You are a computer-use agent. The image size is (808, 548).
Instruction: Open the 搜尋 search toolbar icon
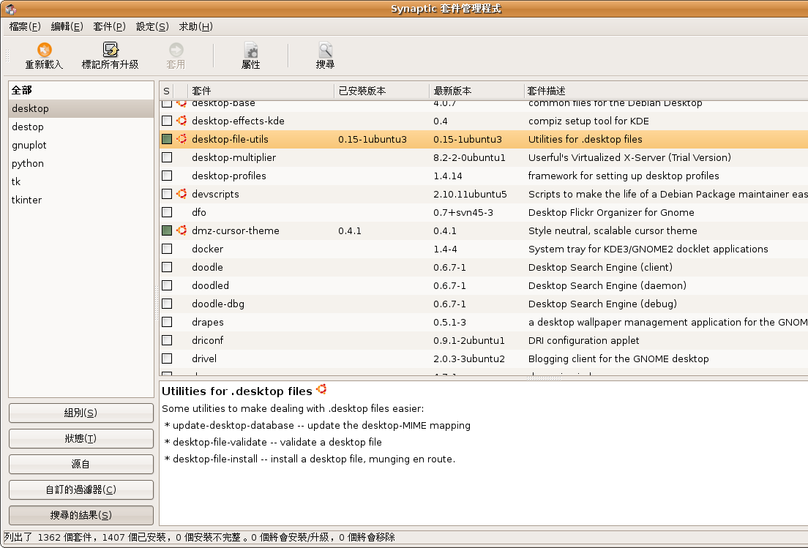[x=325, y=50]
